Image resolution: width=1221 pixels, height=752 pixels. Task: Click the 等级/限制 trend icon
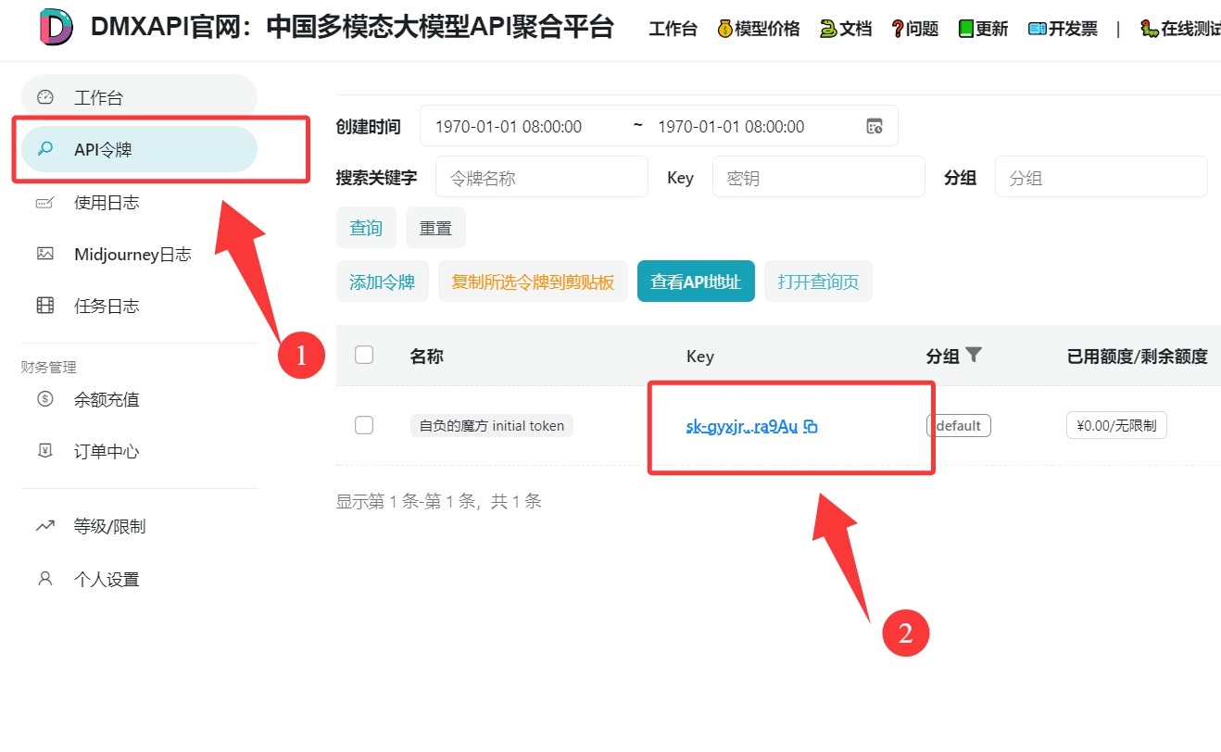45,526
